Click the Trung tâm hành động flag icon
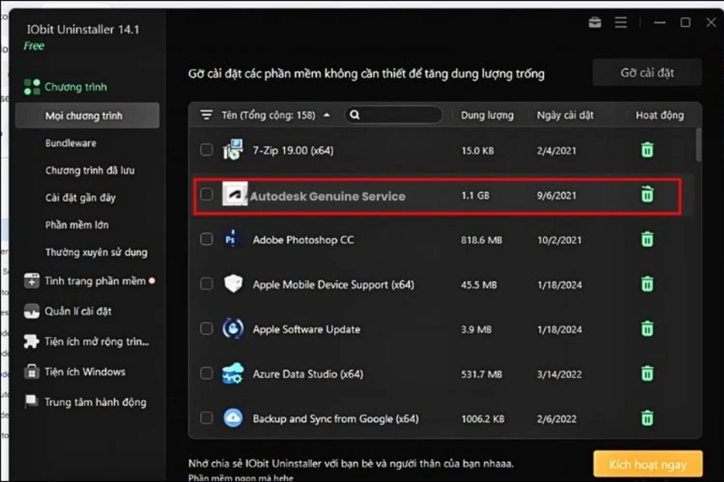724x482 pixels. point(32,402)
